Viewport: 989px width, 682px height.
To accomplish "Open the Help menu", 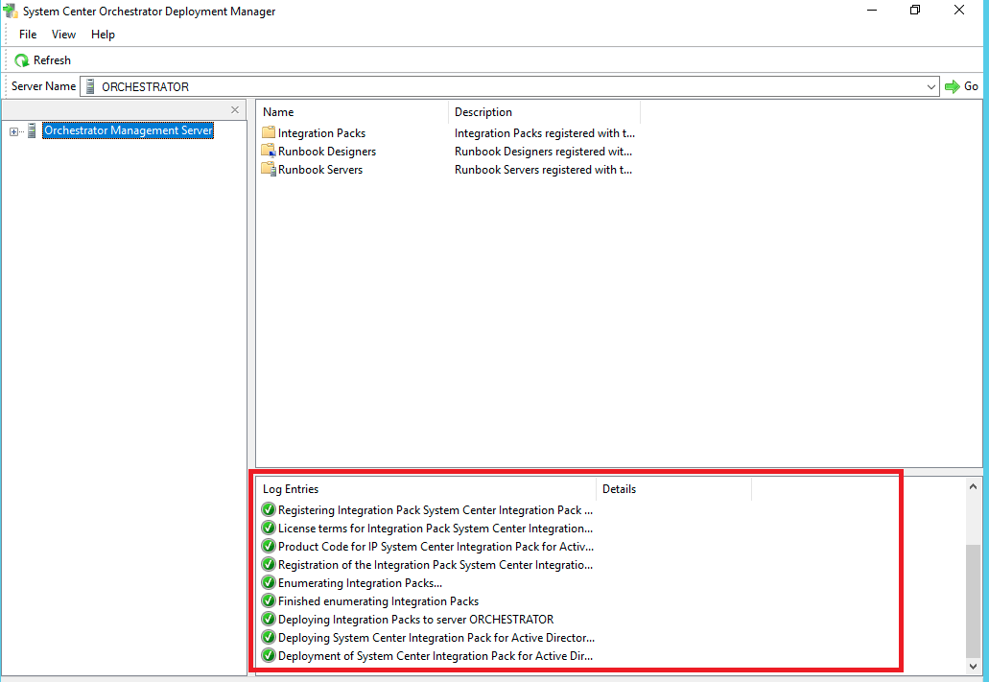I will pyautogui.click(x=103, y=35).
